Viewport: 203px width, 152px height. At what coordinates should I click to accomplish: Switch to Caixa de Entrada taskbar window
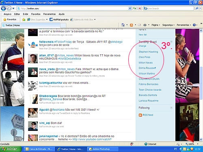click(39, 149)
